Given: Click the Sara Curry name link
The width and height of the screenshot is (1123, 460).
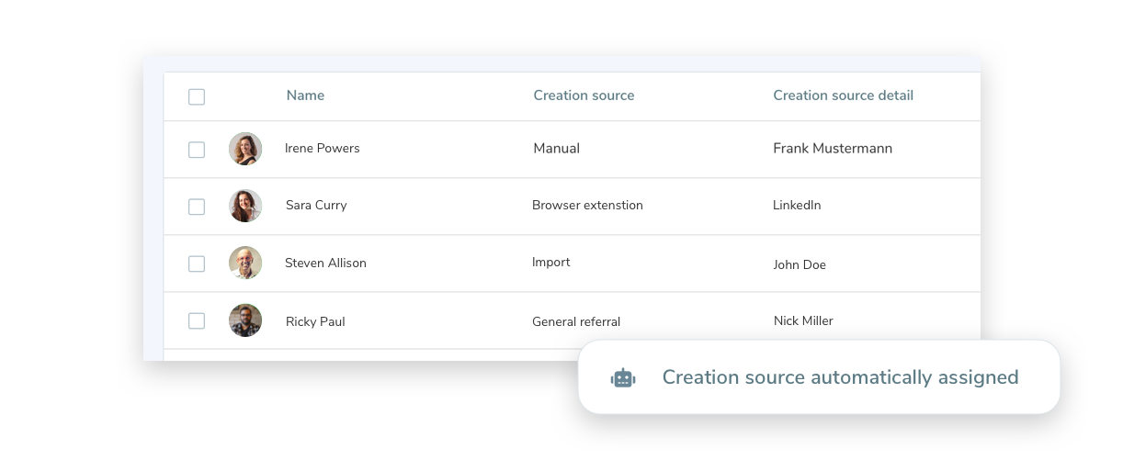Looking at the screenshot, I should point(316,206).
